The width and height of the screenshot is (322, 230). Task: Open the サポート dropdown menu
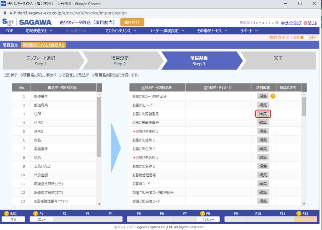click(249, 31)
